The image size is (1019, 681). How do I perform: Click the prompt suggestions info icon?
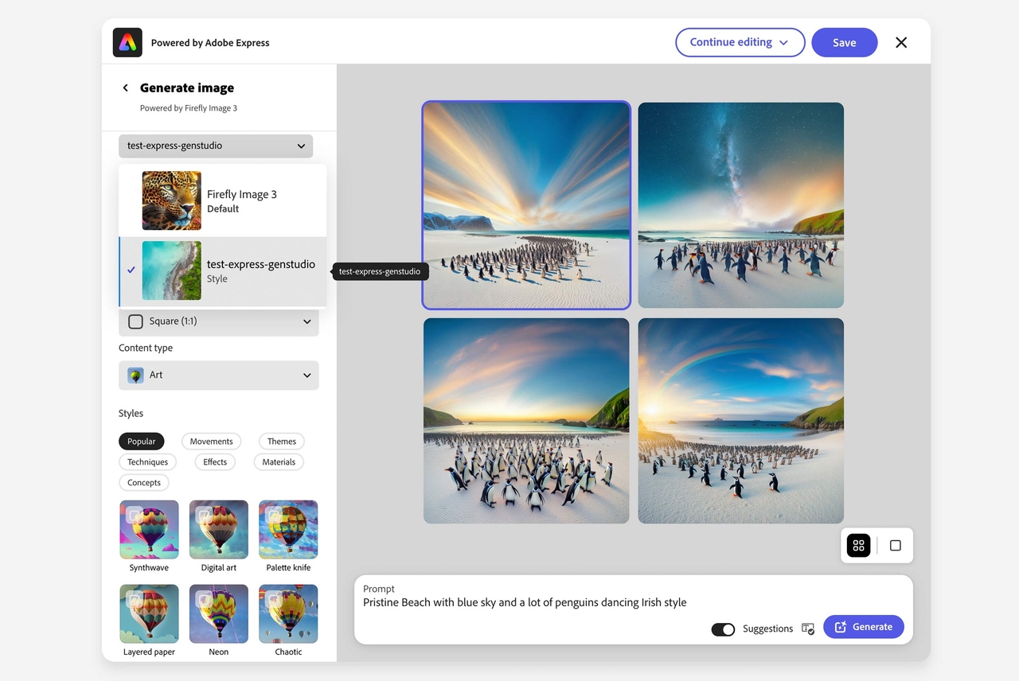click(x=808, y=628)
